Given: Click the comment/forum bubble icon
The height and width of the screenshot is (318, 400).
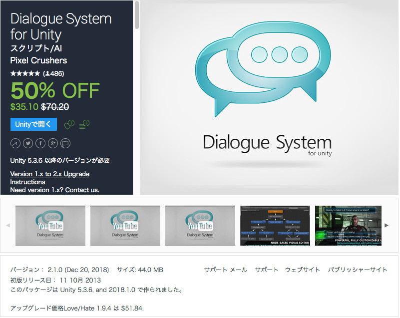Looking at the screenshot, I should 65,143.
